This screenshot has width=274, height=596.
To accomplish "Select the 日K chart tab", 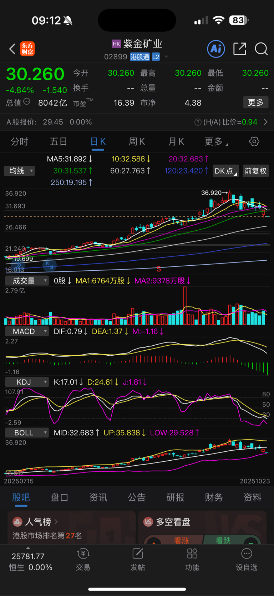I will click(x=98, y=142).
